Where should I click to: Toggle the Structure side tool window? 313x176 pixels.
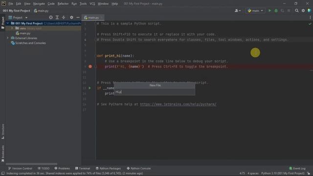click(x=3, y=132)
